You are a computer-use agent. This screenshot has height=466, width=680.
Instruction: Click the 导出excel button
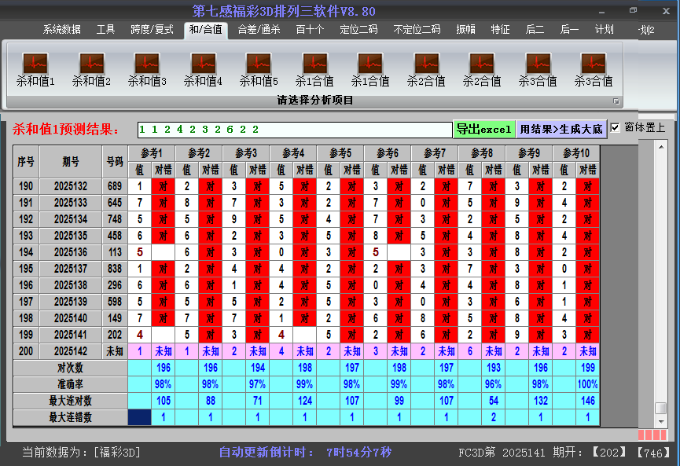484,129
